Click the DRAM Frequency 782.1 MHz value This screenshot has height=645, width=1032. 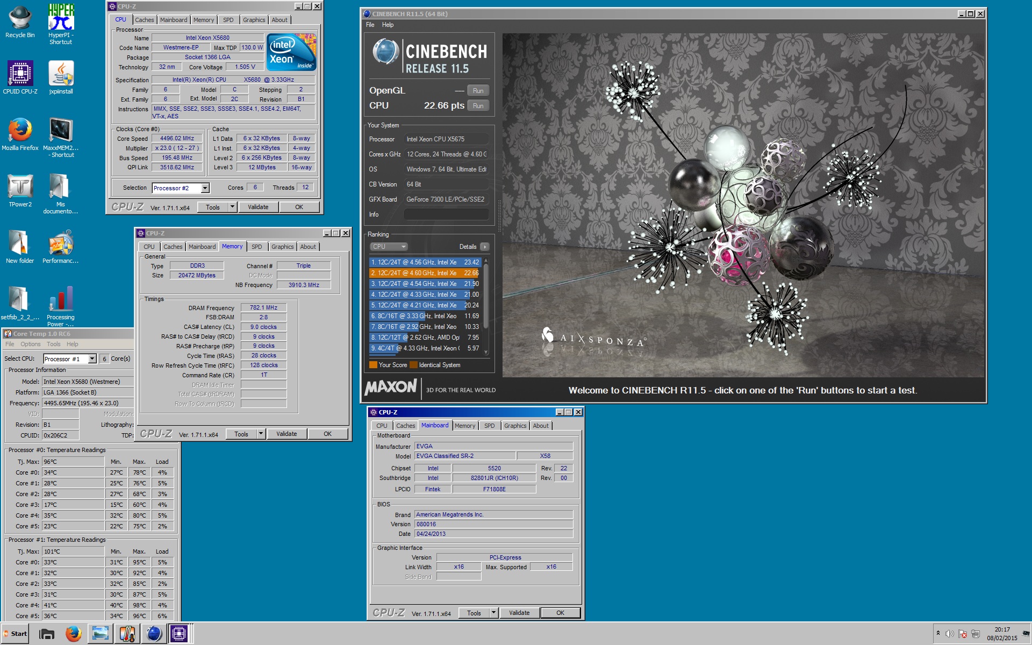point(263,307)
